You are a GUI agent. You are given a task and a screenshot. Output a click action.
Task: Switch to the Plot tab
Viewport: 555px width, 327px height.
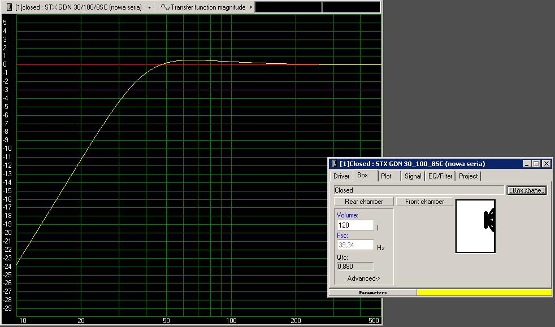tap(386, 176)
